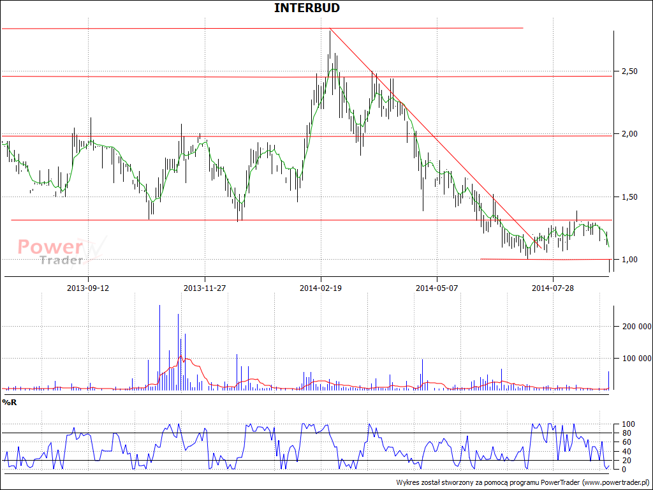Select the 2014-02-19 date label

click(x=320, y=288)
